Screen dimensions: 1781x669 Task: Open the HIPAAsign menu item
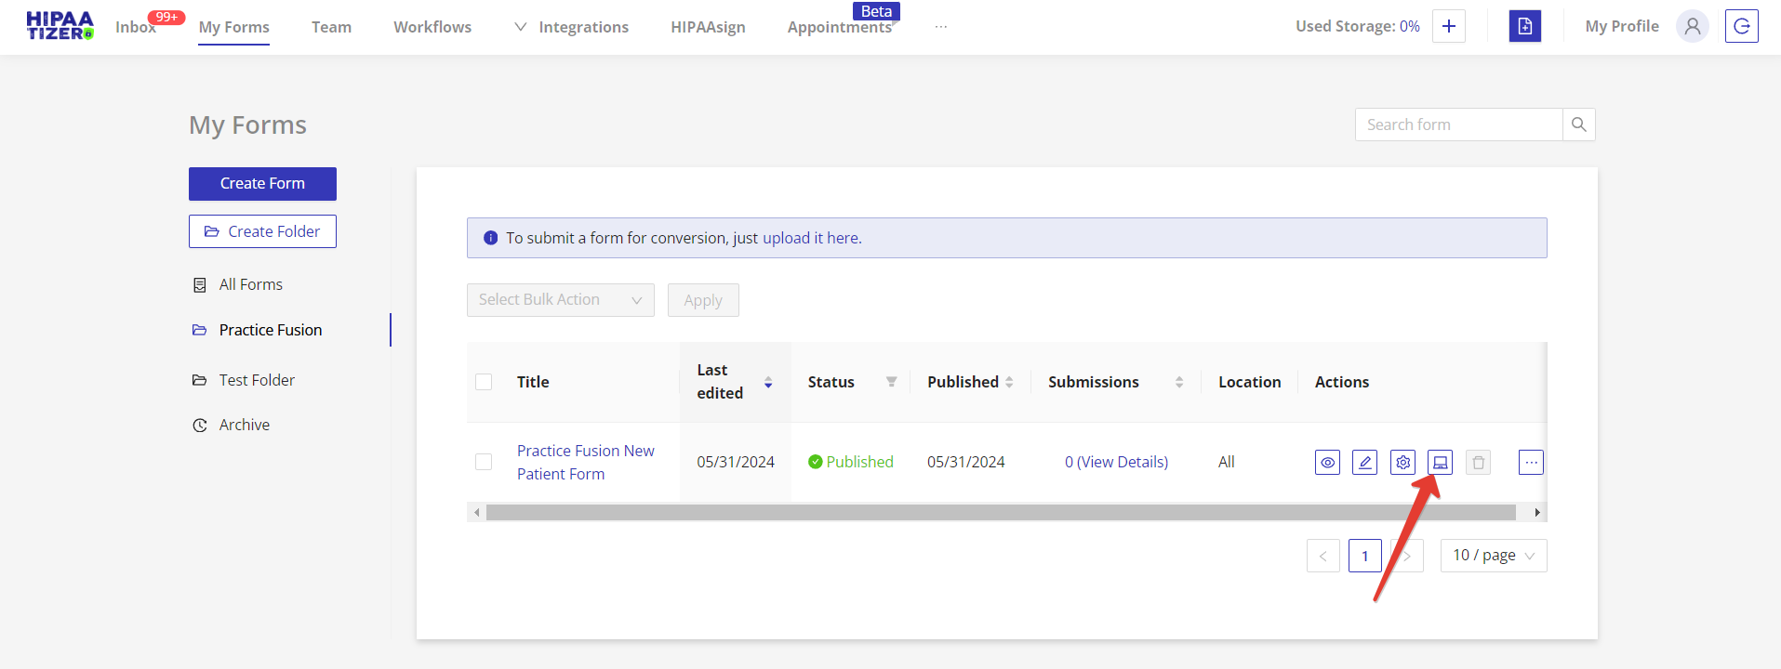coord(708,27)
